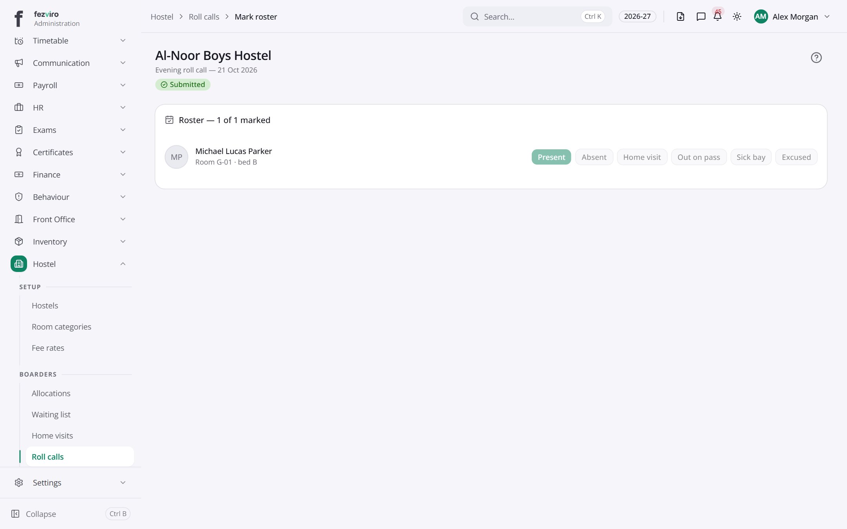Click the fezviro logo

(18, 18)
